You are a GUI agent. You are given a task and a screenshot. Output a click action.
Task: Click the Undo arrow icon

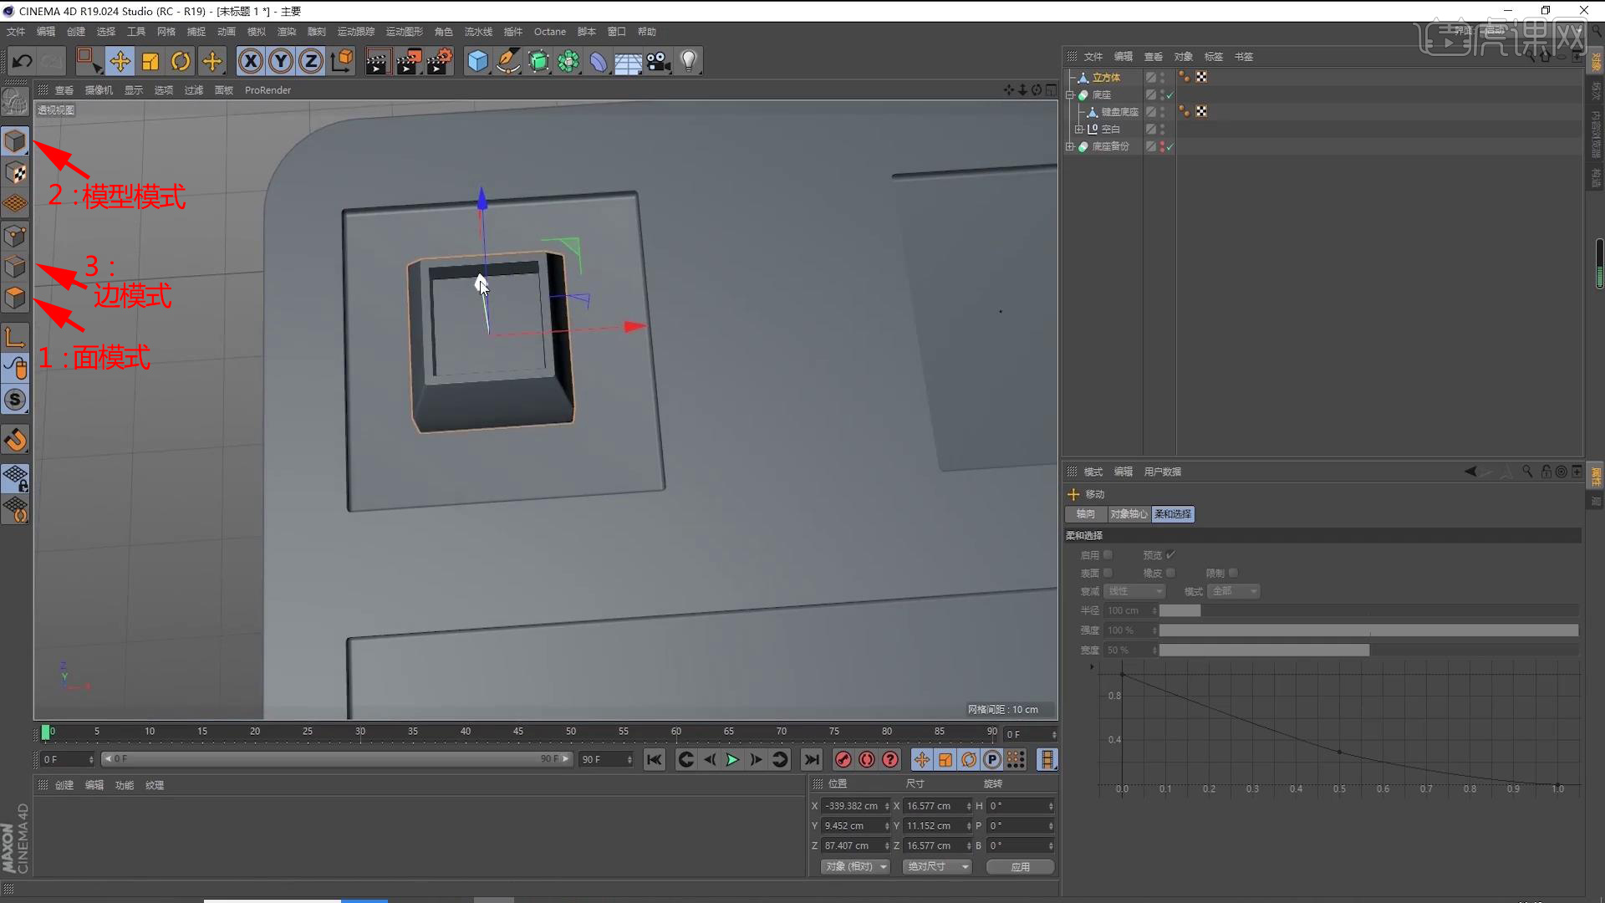[x=23, y=61]
